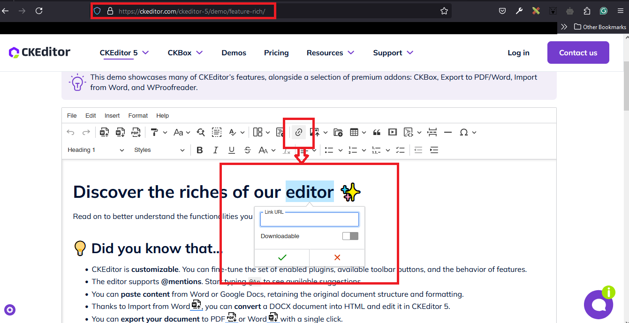Open the Edit menu

91,116
